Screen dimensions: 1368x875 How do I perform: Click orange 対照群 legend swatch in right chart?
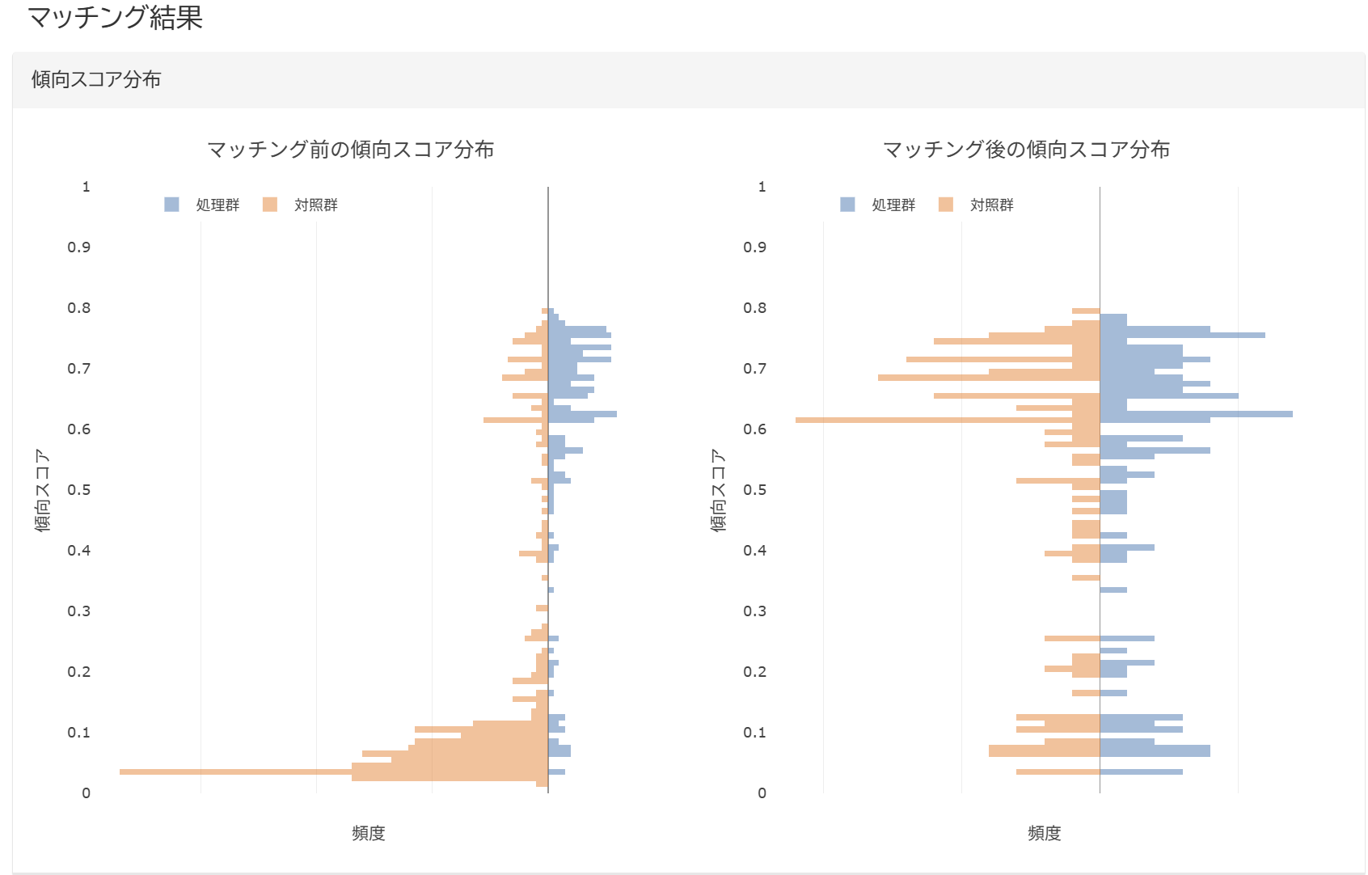(946, 205)
